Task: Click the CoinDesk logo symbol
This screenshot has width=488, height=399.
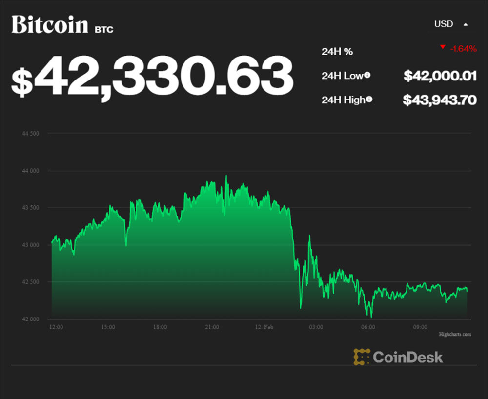Action: pos(362,357)
